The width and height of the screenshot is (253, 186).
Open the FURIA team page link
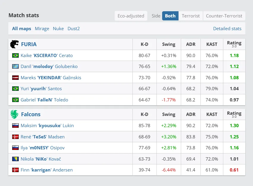coord(29,44)
